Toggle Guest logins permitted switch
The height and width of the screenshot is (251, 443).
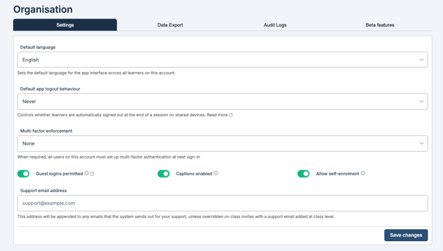[23, 174]
